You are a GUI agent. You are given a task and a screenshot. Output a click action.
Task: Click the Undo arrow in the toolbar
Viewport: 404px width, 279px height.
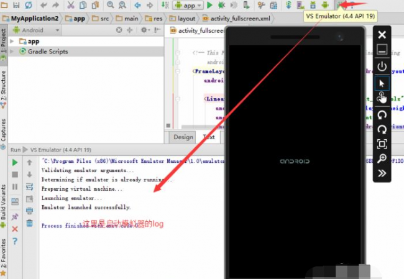tap(44, 5)
